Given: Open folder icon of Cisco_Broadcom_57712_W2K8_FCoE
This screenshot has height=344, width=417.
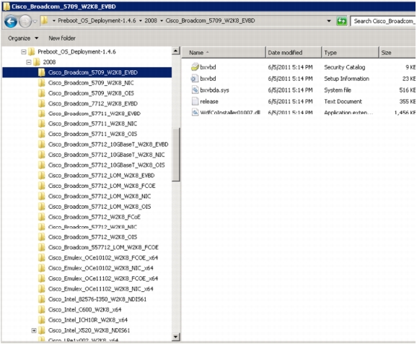Looking at the screenshot, I should pos(42,217).
